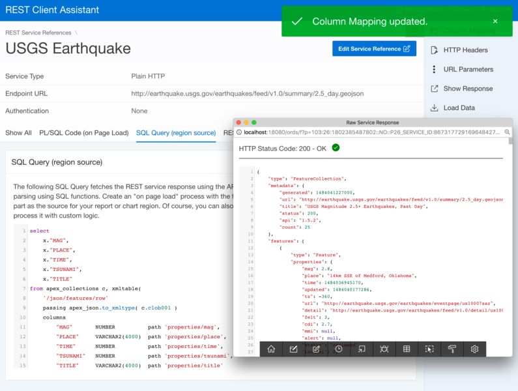Click the Session clock icon

339,349
